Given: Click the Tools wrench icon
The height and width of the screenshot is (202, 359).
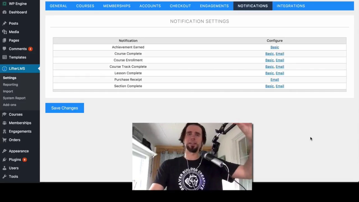Looking at the screenshot, I should point(4,176).
